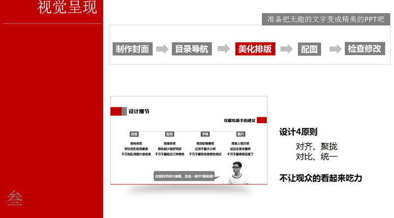This screenshot has height=218, width=394.
Task: Click the 背景 label in slide preview
Action: (134, 134)
